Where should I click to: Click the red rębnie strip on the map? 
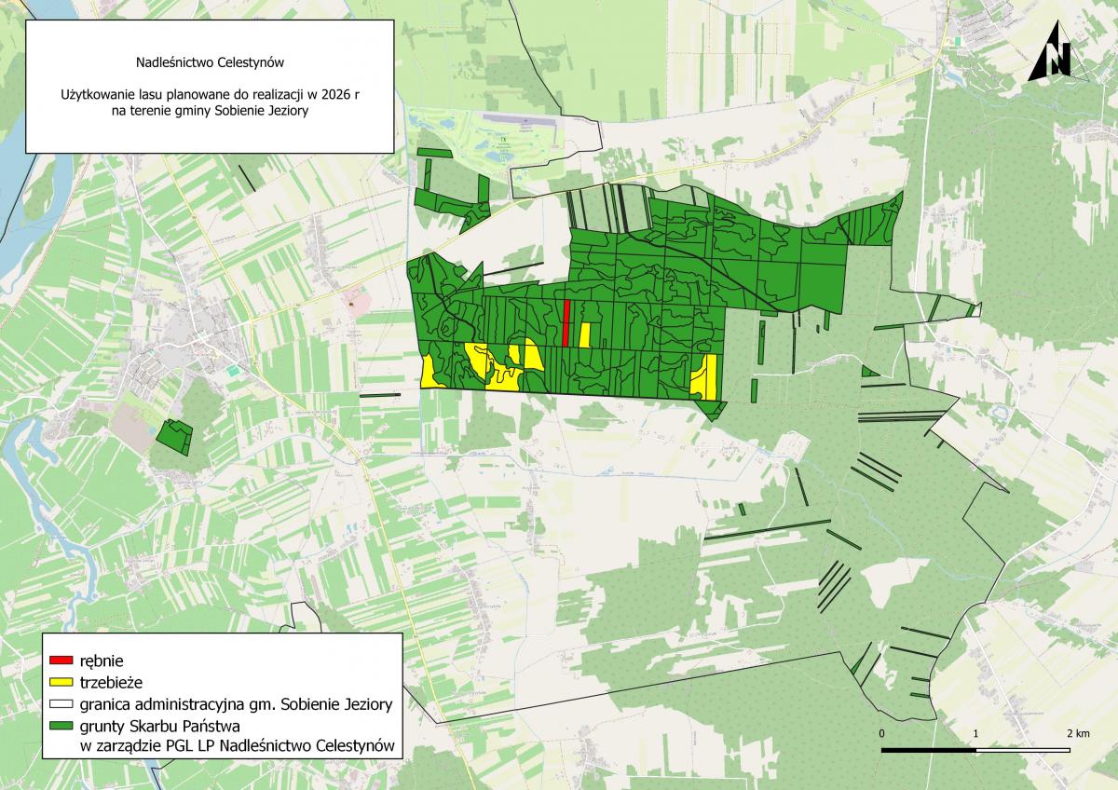pyautogui.click(x=566, y=324)
